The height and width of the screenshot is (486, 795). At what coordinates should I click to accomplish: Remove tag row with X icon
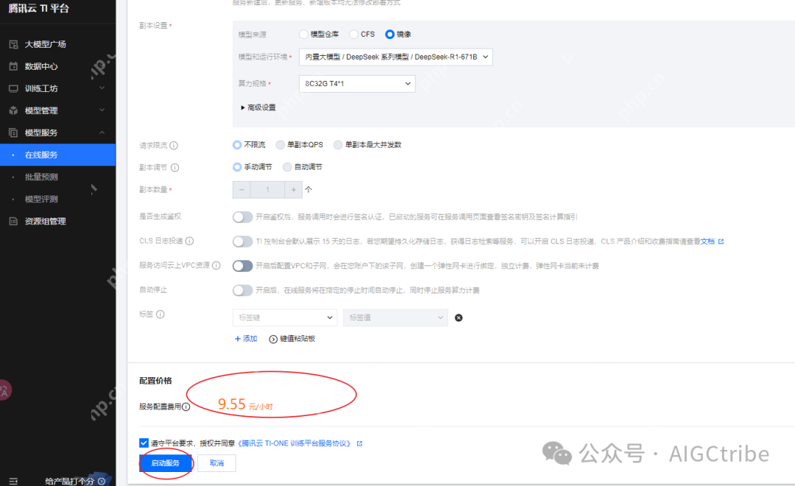[459, 318]
